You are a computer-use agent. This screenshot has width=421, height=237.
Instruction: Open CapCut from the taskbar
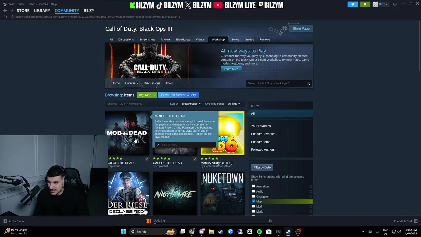pos(250,232)
